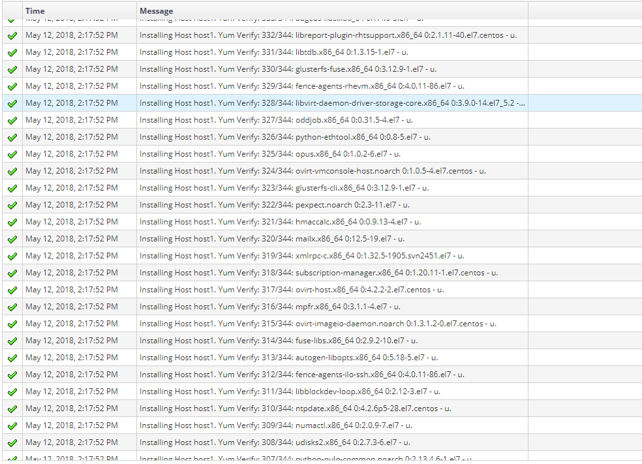Click checkmark icon for fuse-libs 314/344 row
The image size is (642, 464).
tap(12, 341)
